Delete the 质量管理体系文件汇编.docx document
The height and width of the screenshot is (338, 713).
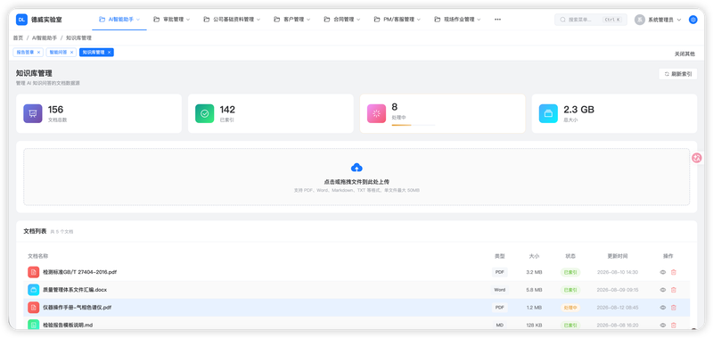(x=674, y=290)
